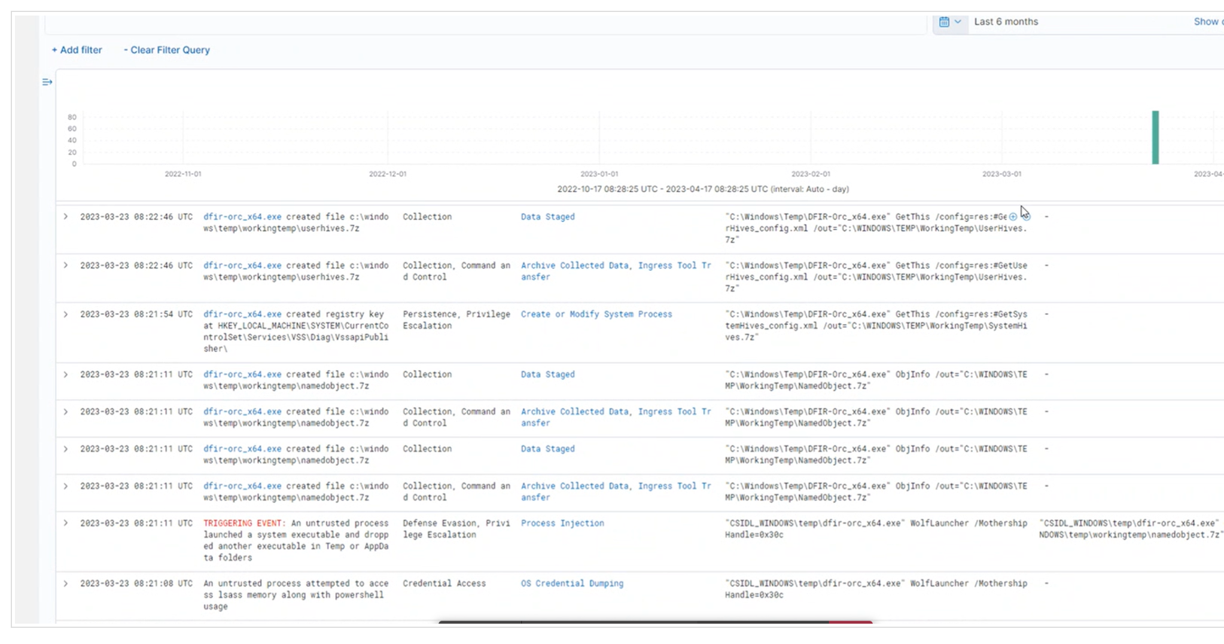
Task: Click Data Staged link in the top row
Action: pyautogui.click(x=547, y=217)
